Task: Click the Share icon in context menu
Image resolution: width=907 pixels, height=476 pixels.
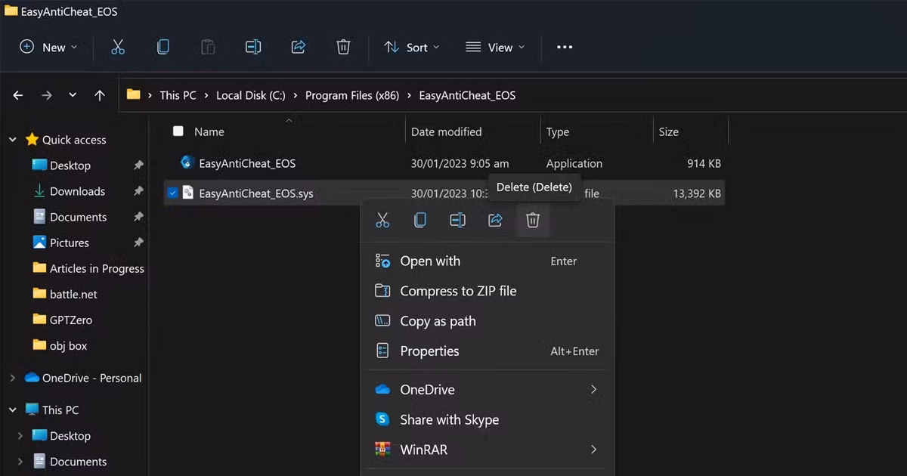Action: (x=495, y=220)
